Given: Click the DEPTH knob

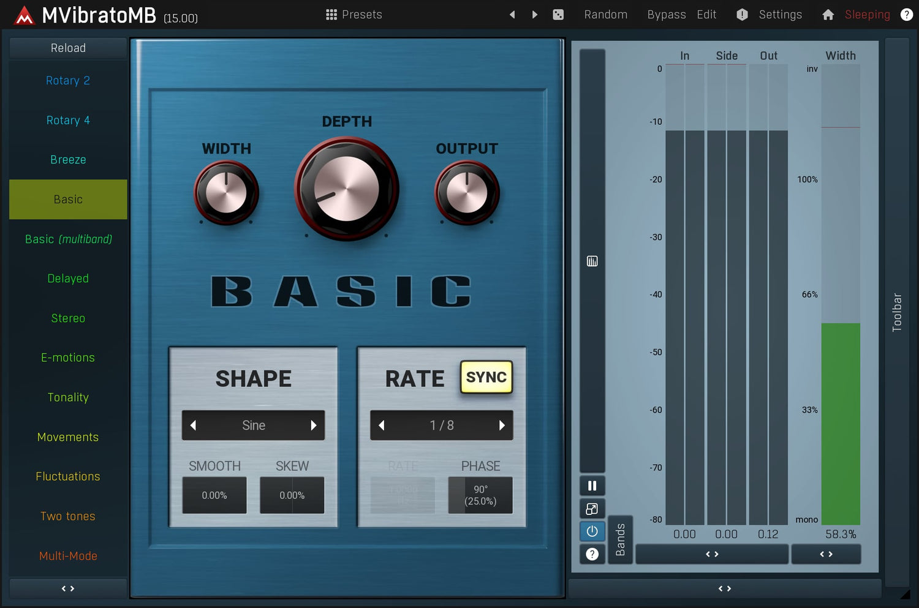Looking at the screenshot, I should [x=346, y=189].
